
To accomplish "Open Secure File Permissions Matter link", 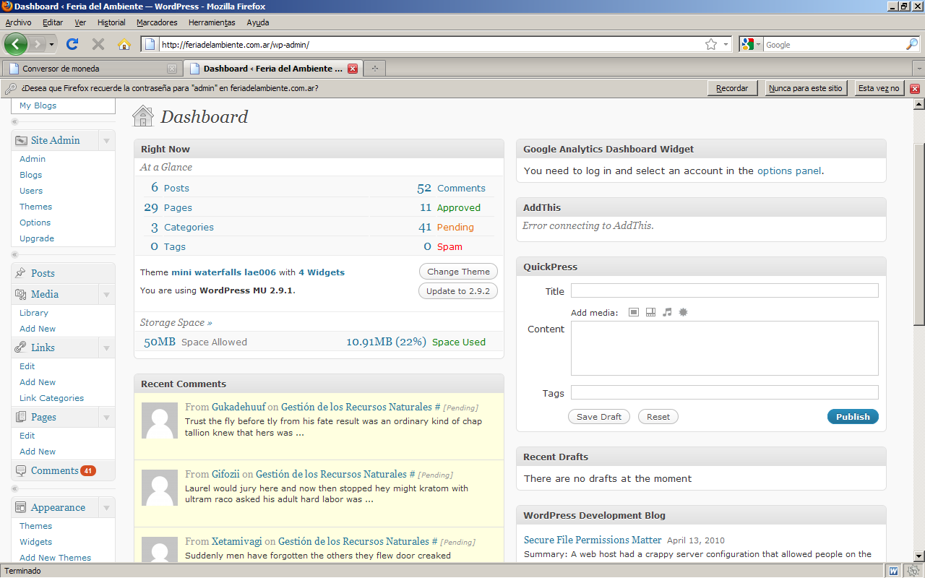I will [593, 540].
